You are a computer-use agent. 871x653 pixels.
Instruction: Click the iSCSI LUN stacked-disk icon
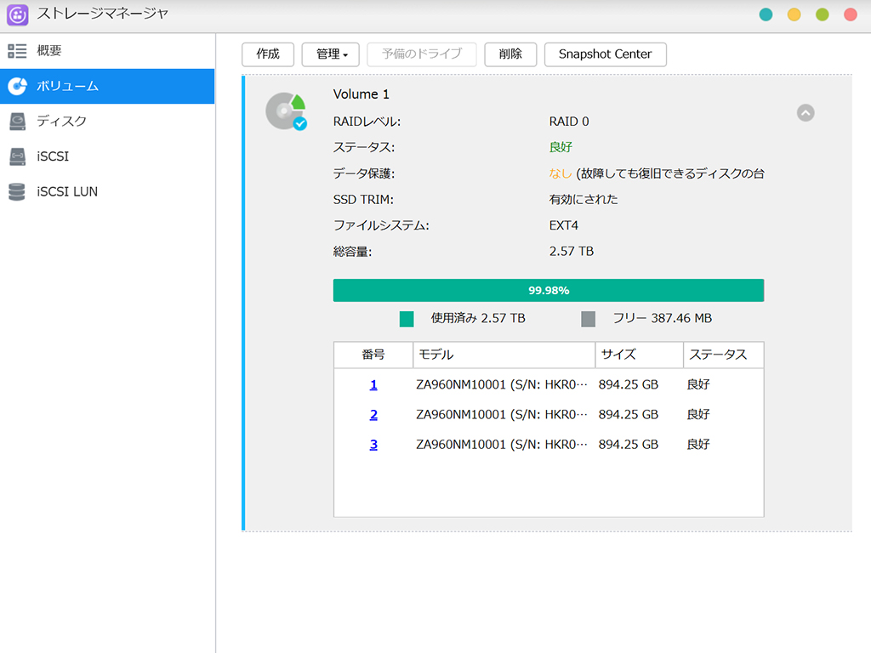(17, 191)
